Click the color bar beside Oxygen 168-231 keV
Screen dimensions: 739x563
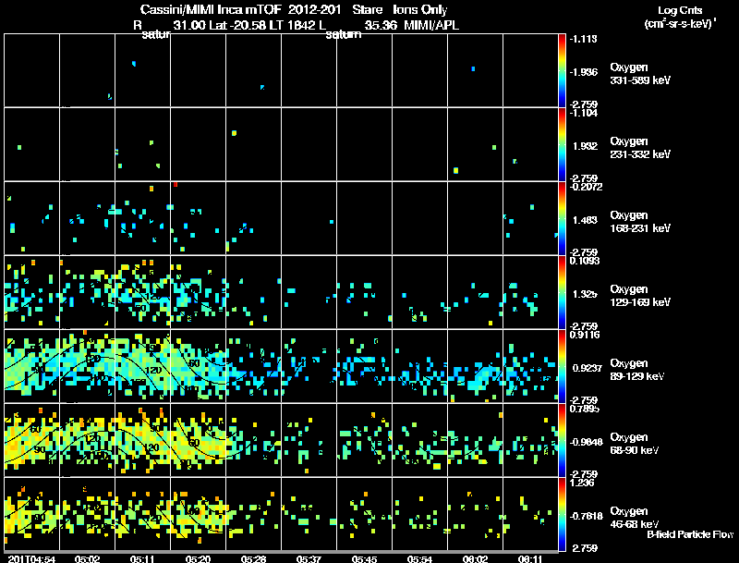(562, 218)
